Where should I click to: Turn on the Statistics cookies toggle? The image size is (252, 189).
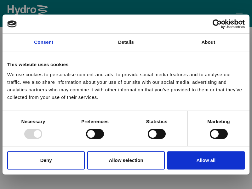click(x=157, y=134)
